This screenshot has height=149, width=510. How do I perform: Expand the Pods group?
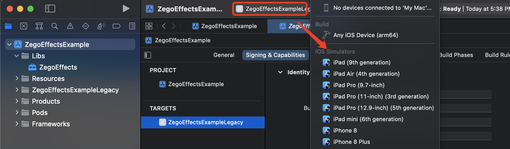[17, 112]
